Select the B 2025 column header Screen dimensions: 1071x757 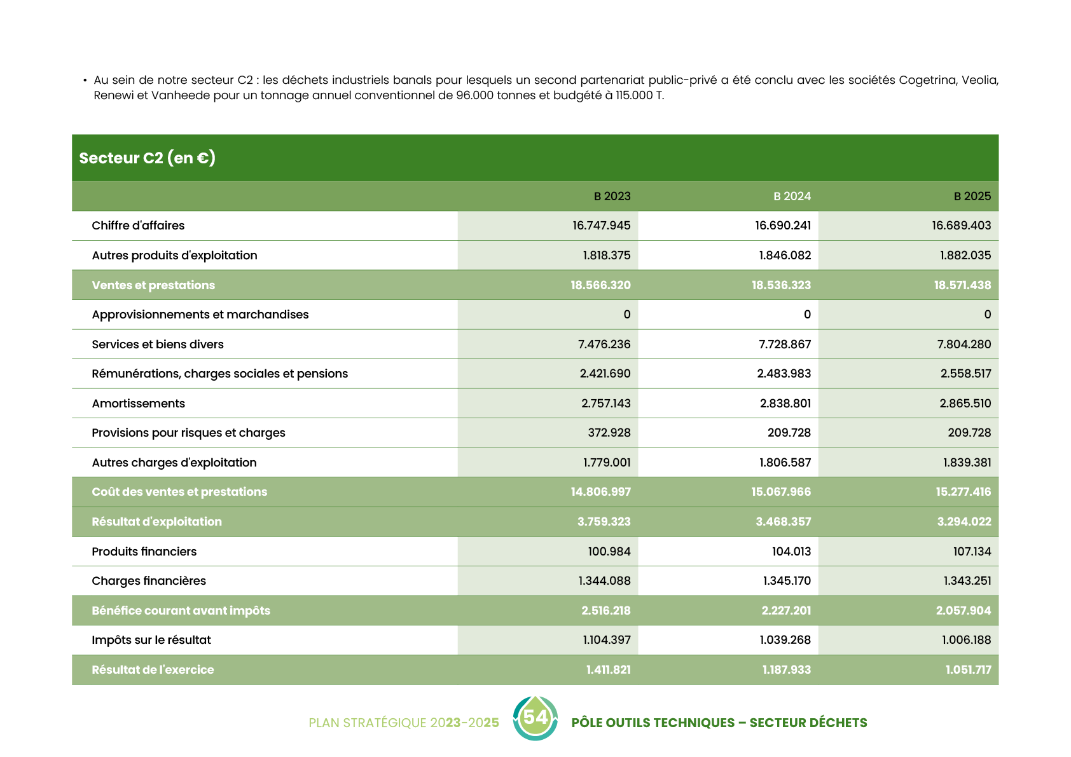(x=972, y=196)
